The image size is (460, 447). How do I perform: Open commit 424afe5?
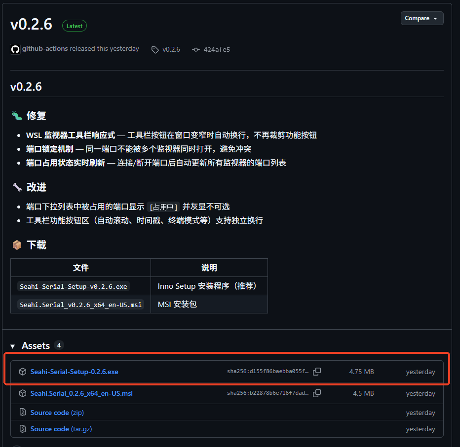click(x=217, y=49)
